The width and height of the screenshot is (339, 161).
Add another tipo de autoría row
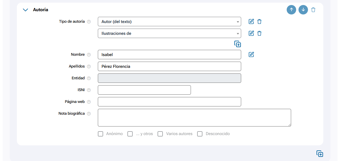pos(237,44)
